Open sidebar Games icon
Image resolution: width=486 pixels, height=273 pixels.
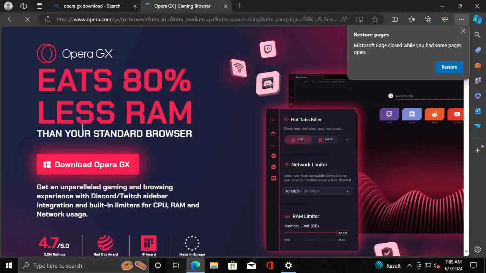pyautogui.click(x=478, y=80)
